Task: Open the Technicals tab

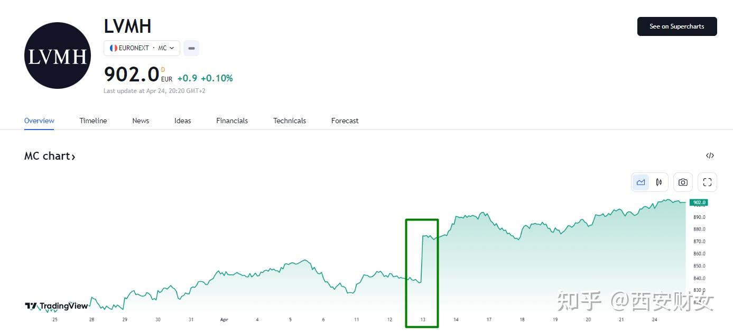Action: point(289,121)
